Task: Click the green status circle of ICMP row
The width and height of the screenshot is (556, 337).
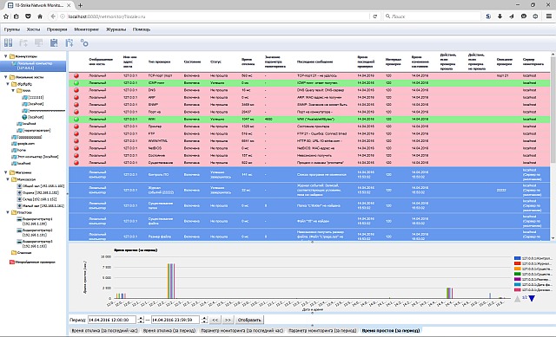Action: 76,83
